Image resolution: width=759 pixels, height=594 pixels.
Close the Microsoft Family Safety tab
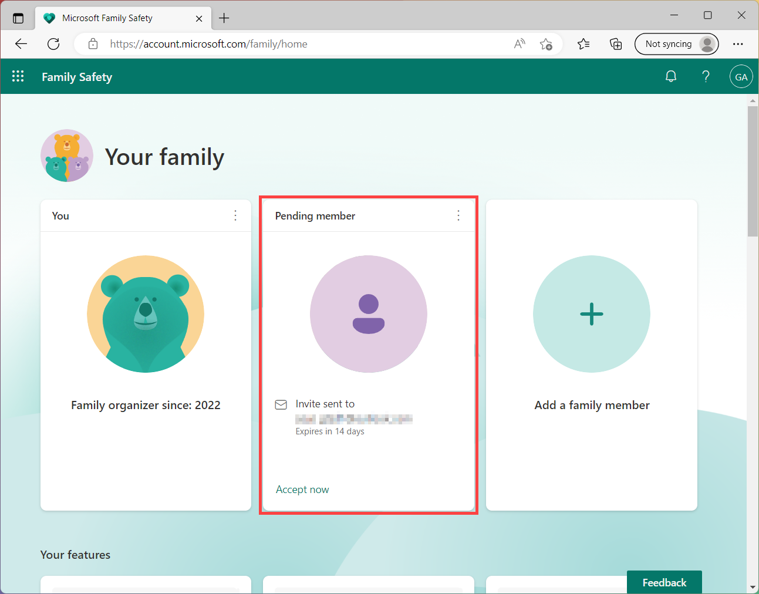[199, 18]
